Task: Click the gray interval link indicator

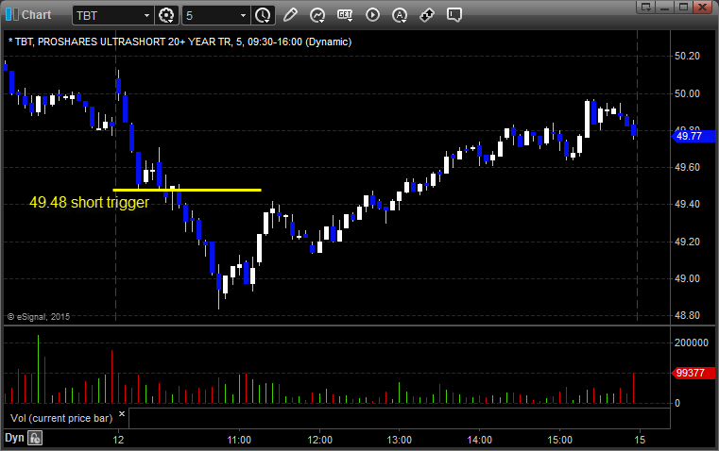Action: (x=16, y=15)
